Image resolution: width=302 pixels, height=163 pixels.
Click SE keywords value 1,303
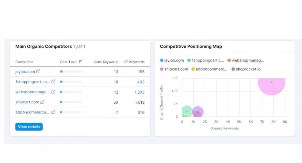point(140,92)
